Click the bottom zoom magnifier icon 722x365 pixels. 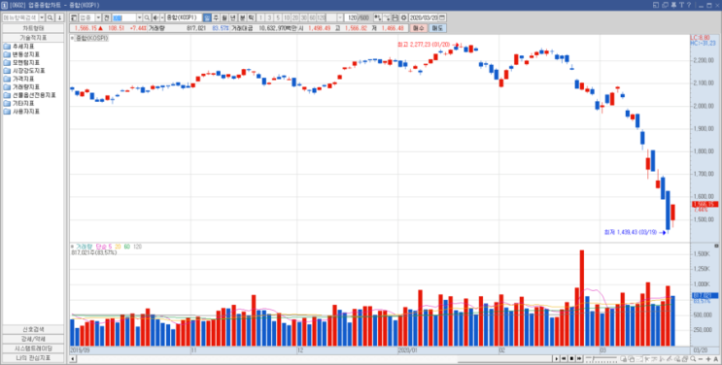click(x=693, y=358)
